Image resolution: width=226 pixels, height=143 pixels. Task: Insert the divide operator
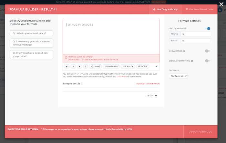click(x=85, y=66)
